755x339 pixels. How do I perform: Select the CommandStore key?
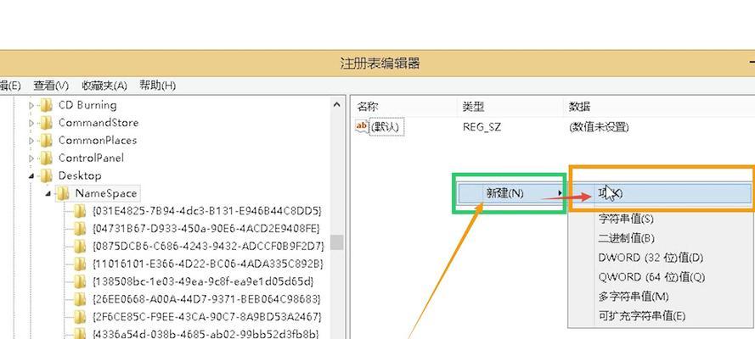click(99, 123)
